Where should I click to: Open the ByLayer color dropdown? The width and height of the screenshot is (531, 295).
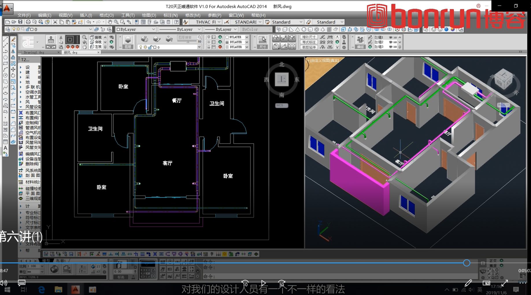point(153,29)
